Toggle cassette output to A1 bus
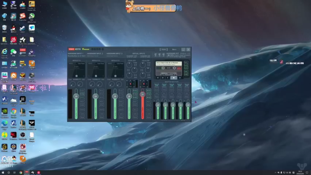 pos(186,62)
